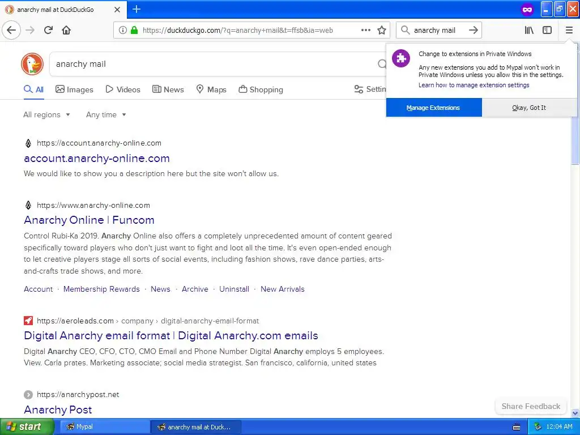Screen dimensions: 580x435
Task: Open the browser home page
Action: [x=66, y=30]
